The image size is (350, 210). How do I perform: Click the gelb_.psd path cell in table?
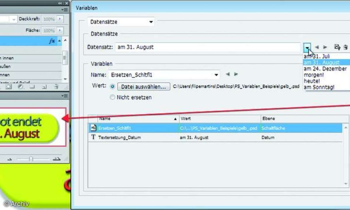[218, 128]
